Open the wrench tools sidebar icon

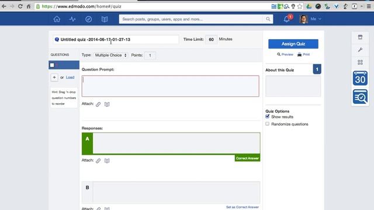click(360, 50)
